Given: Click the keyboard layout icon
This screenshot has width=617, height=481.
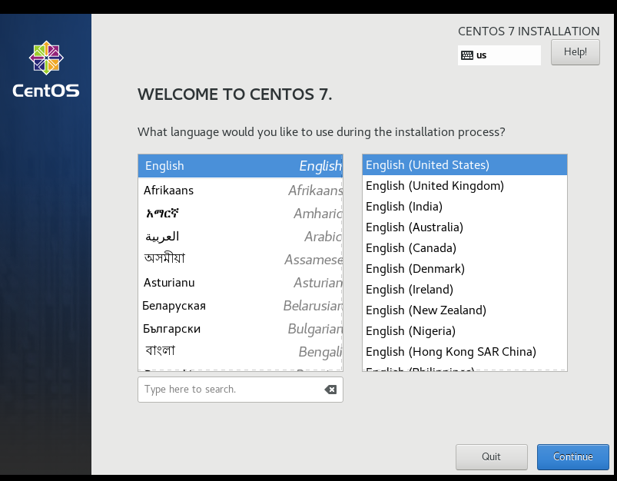Looking at the screenshot, I should click(x=466, y=55).
